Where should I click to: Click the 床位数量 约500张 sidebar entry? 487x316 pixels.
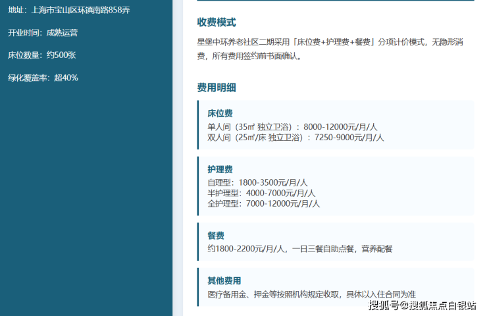(x=42, y=55)
